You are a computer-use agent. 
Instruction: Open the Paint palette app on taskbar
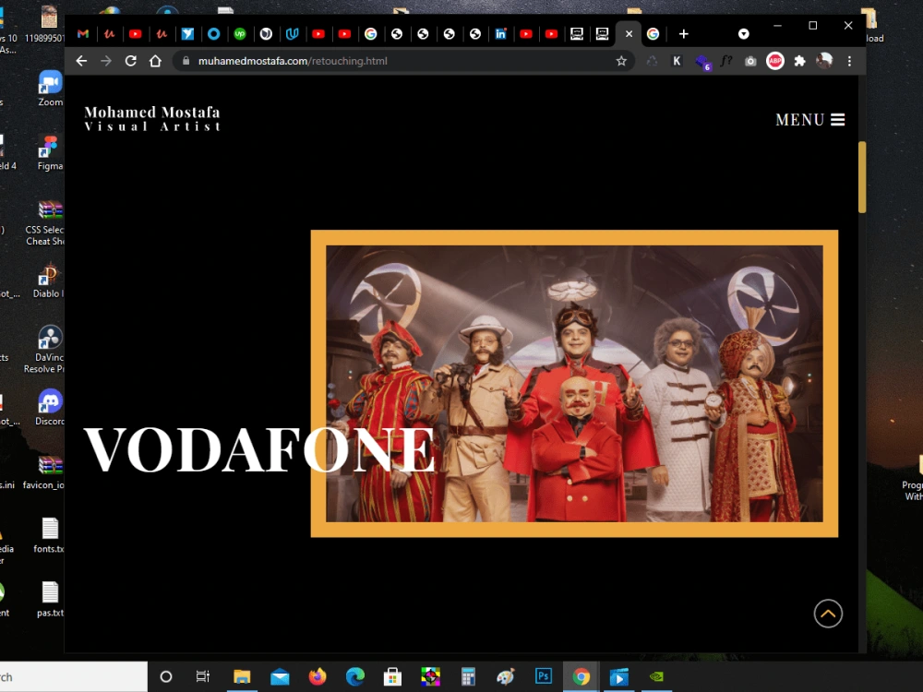tap(506, 676)
